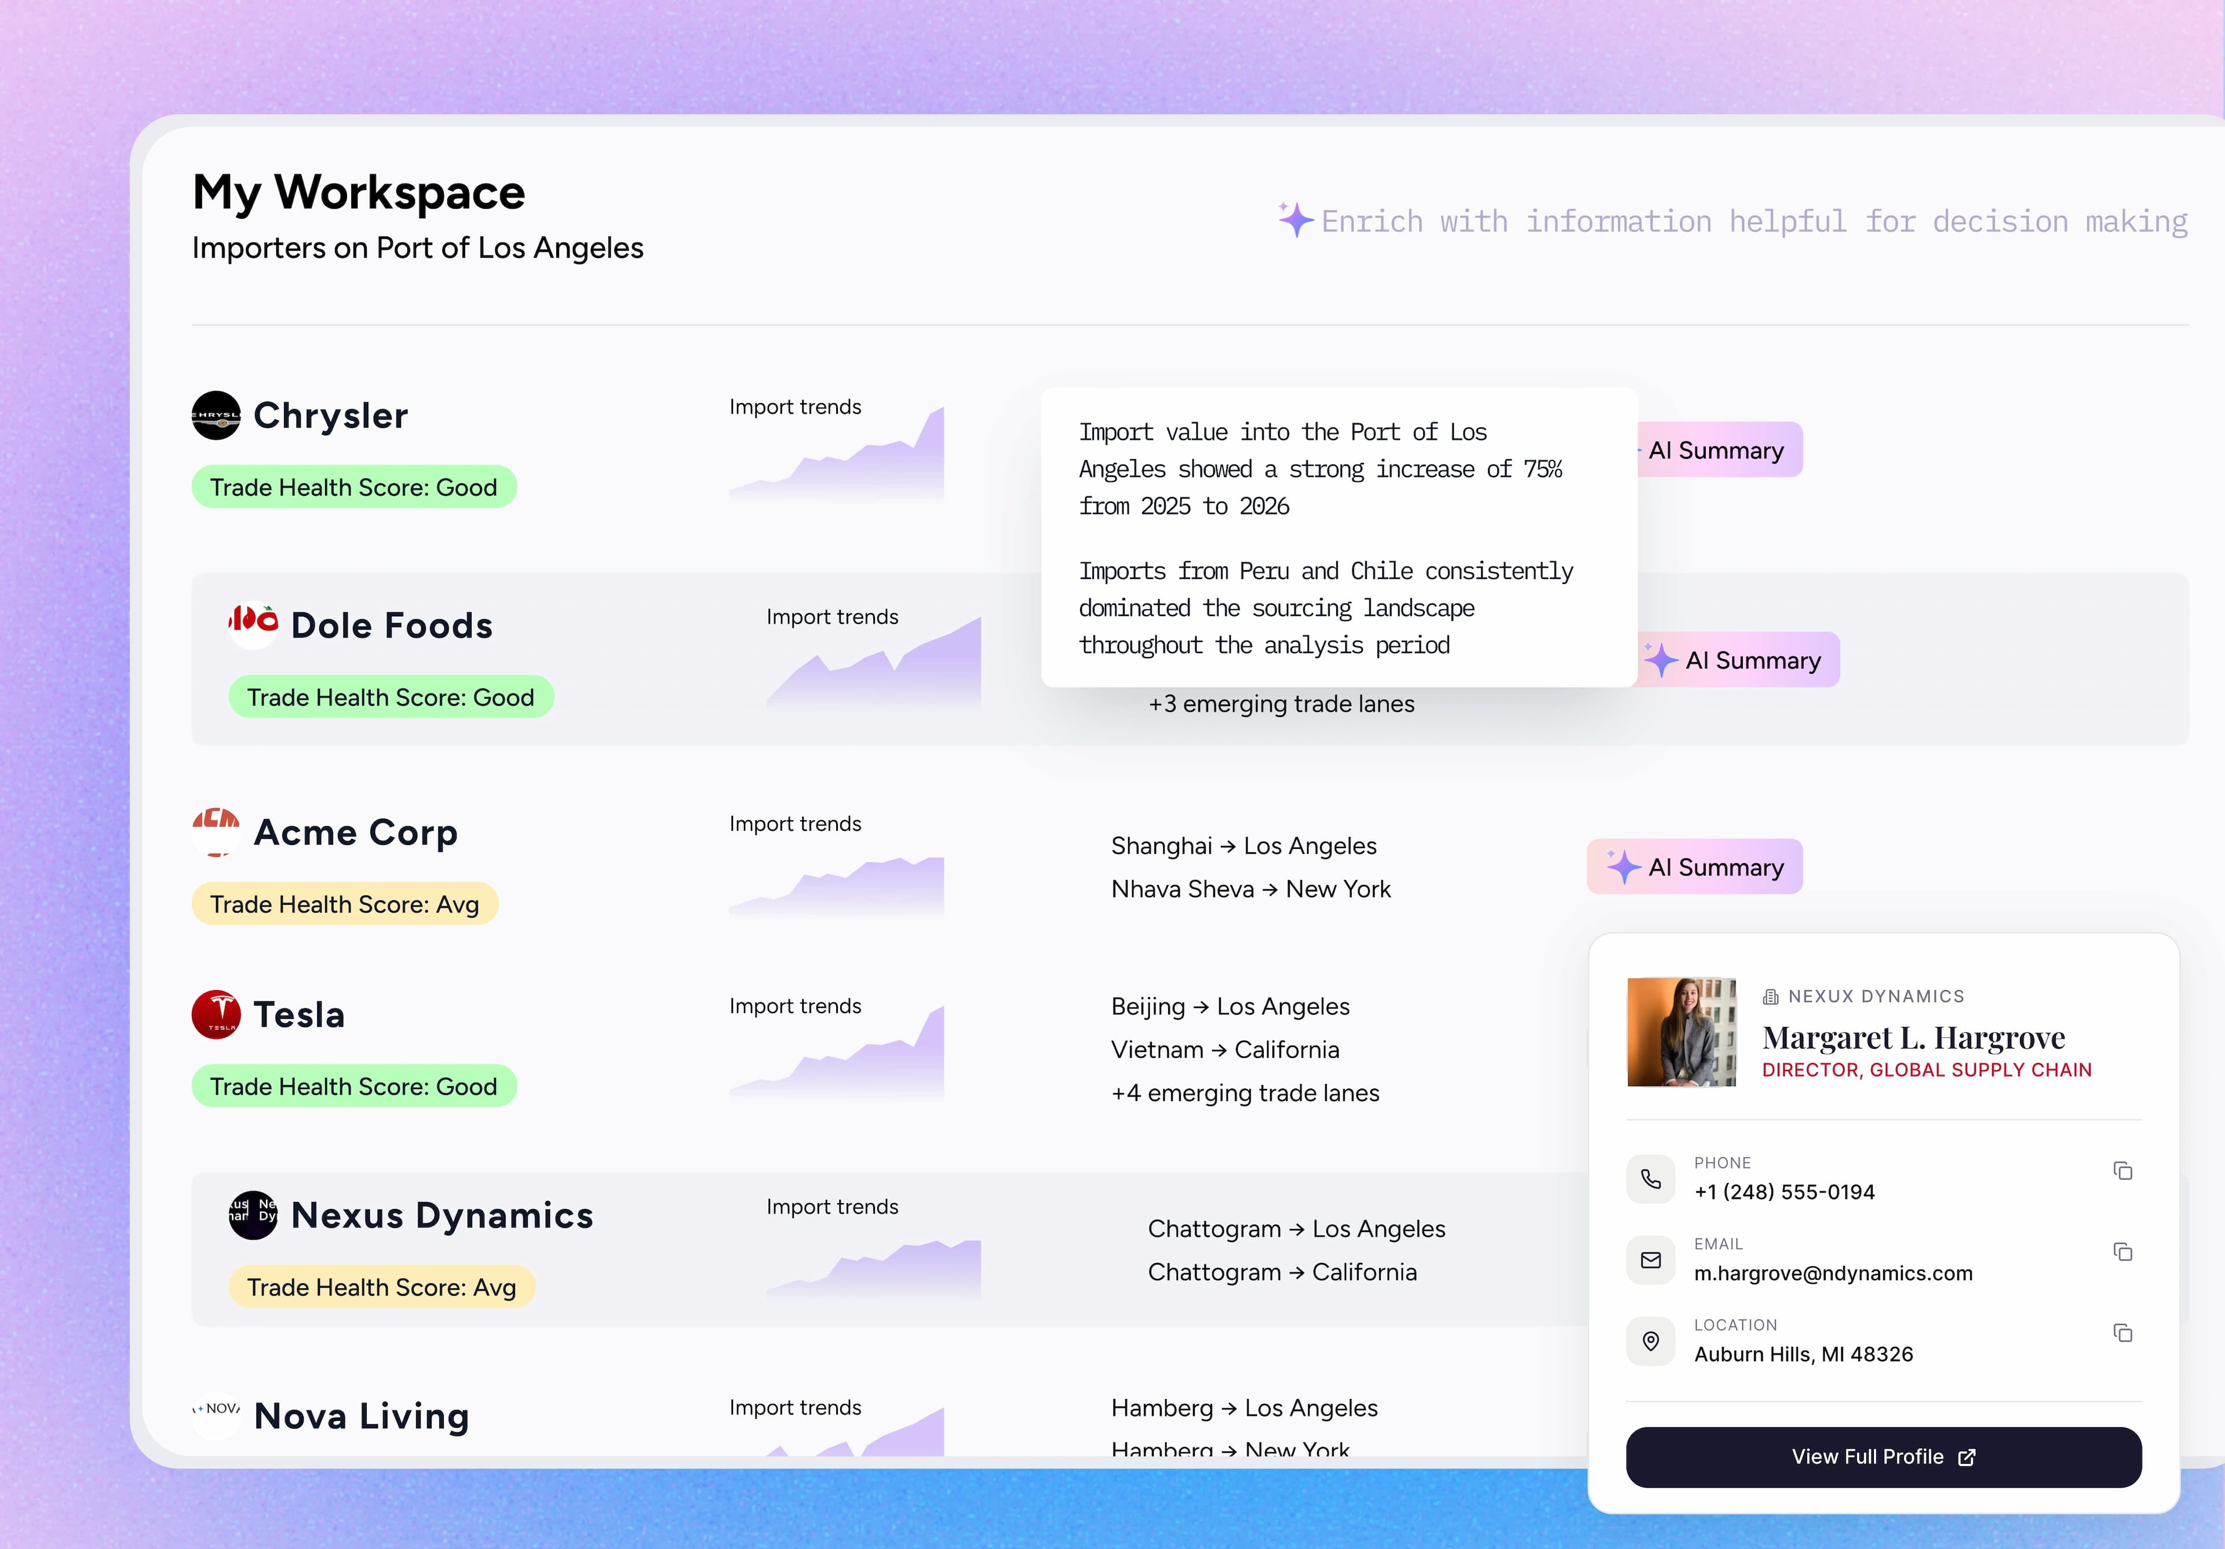The width and height of the screenshot is (2225, 1549).
Task: Click sparkle icon in Dole Foods AI Summary
Action: click(1661, 660)
